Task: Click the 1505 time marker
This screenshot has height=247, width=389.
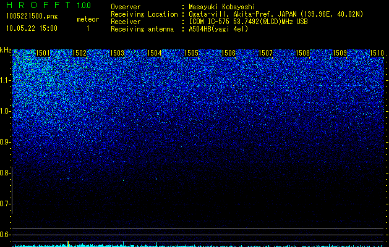Action: tap(192, 53)
